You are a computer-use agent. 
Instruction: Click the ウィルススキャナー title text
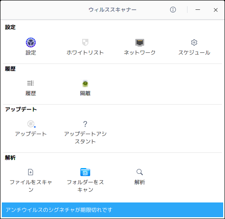(112, 10)
